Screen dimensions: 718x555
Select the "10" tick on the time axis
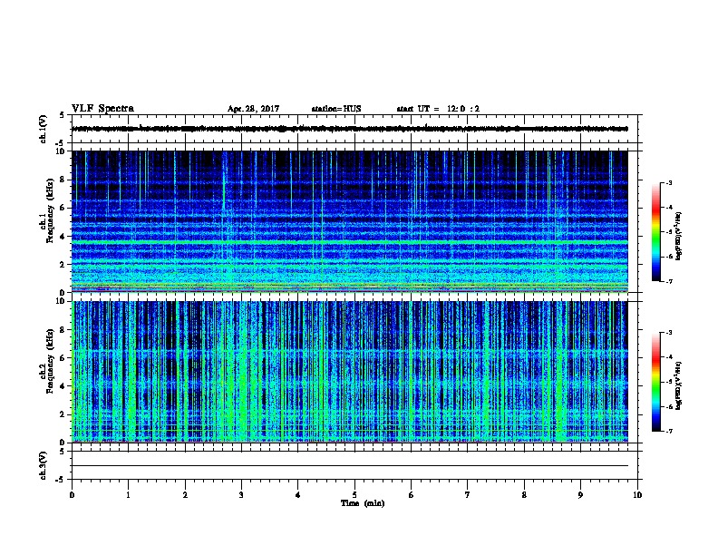(x=637, y=495)
